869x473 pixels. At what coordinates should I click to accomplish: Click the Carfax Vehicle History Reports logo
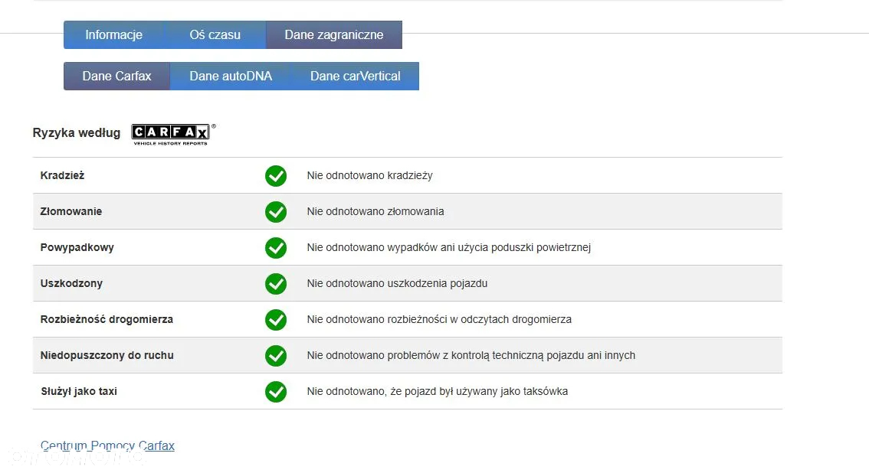coord(172,134)
